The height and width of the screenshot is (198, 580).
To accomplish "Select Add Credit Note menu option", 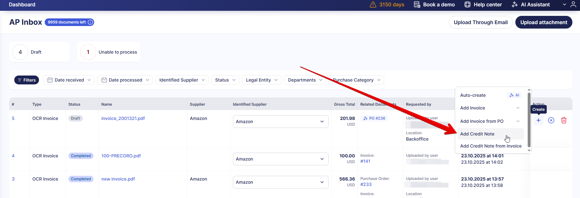I will pos(477,134).
